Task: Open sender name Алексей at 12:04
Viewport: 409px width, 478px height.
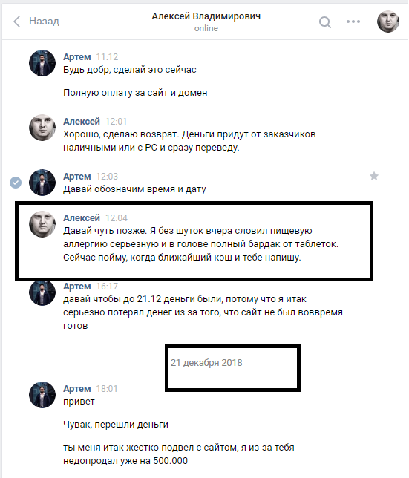Action: pyautogui.click(x=82, y=218)
